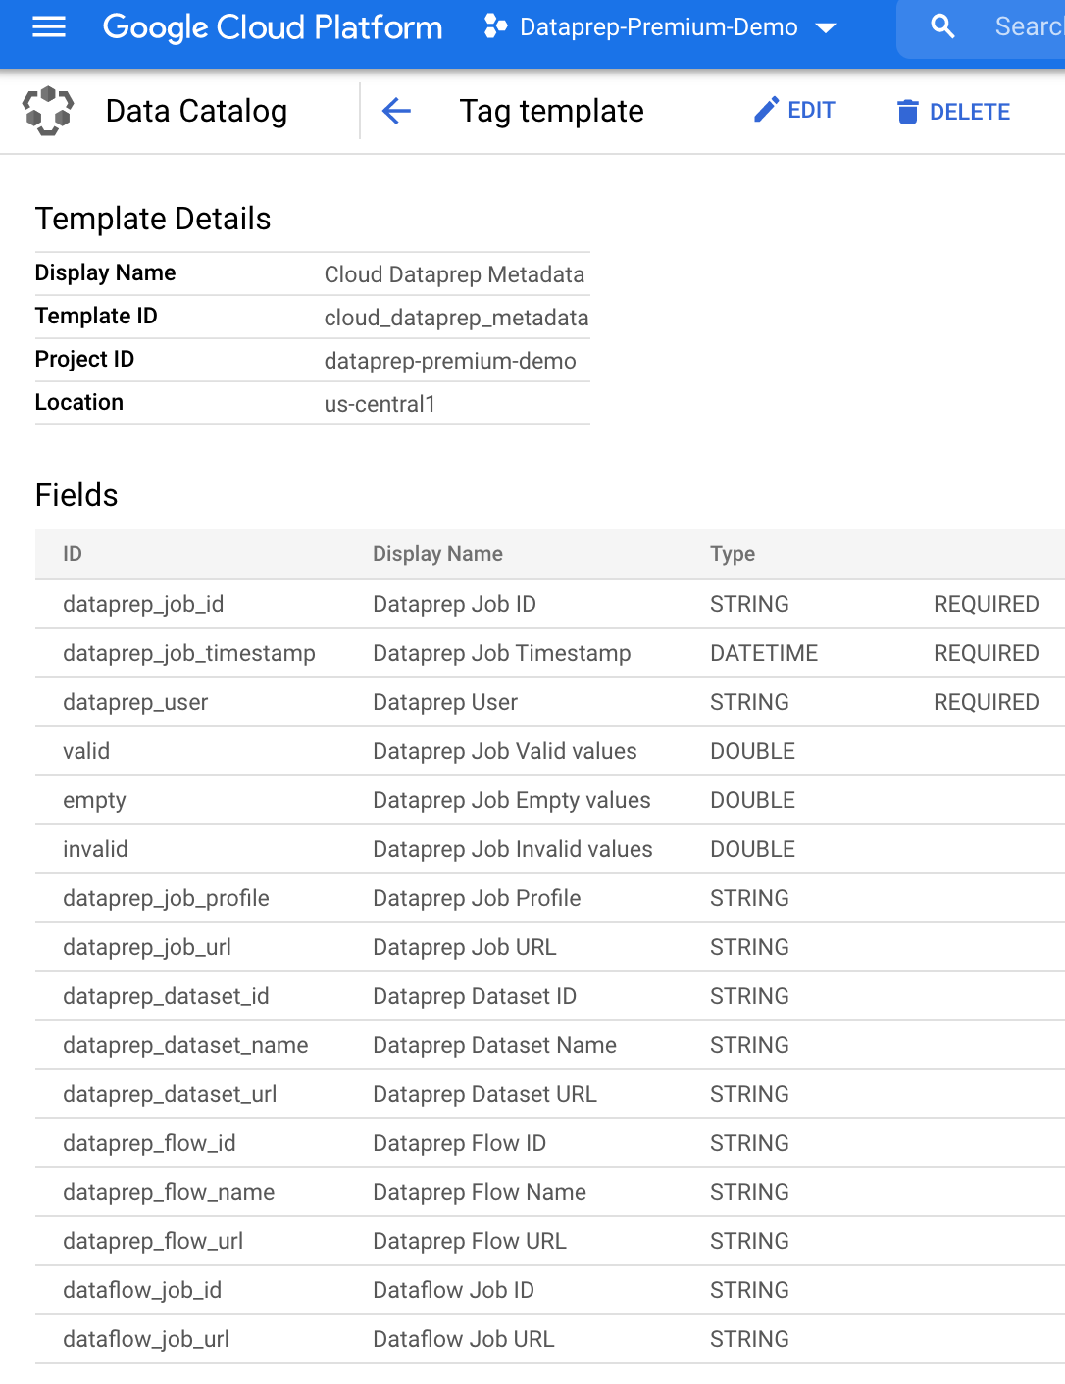1065x1384 pixels.
Task: Click Dataprep Job Empty values display name
Action: pos(512,800)
